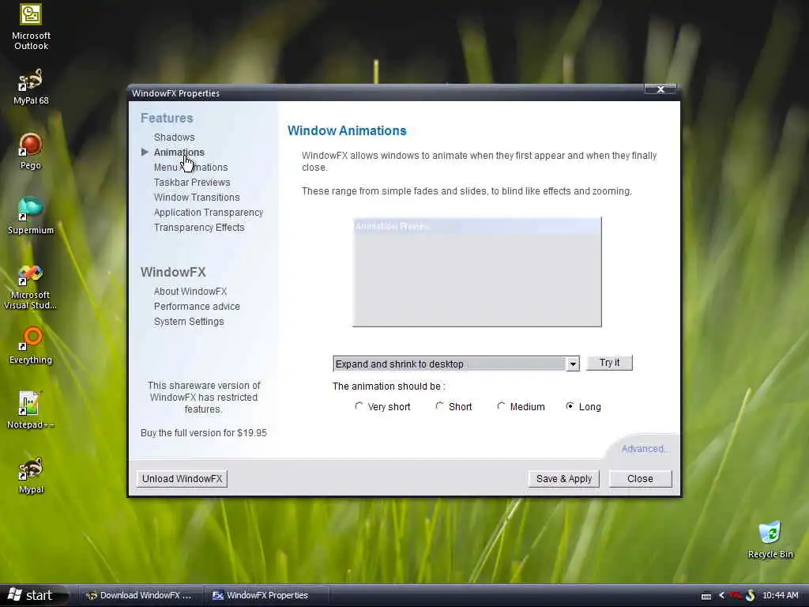This screenshot has height=607, width=809.
Task: Open the Microsoft Outlook desktop icon
Action: click(31, 27)
